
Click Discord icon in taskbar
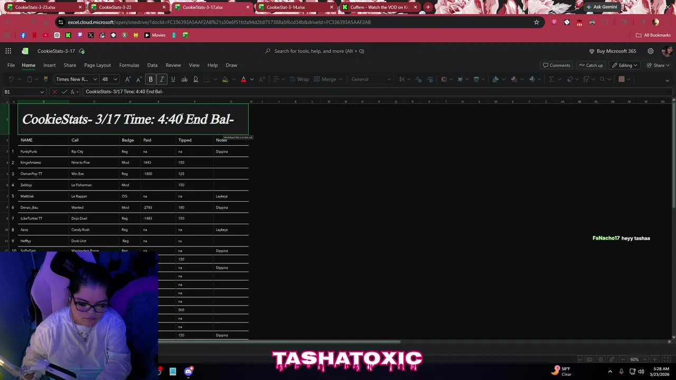click(189, 372)
